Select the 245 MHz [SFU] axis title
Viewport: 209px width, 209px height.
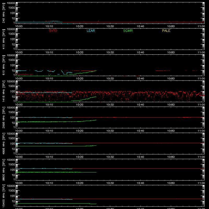coord(4,13)
